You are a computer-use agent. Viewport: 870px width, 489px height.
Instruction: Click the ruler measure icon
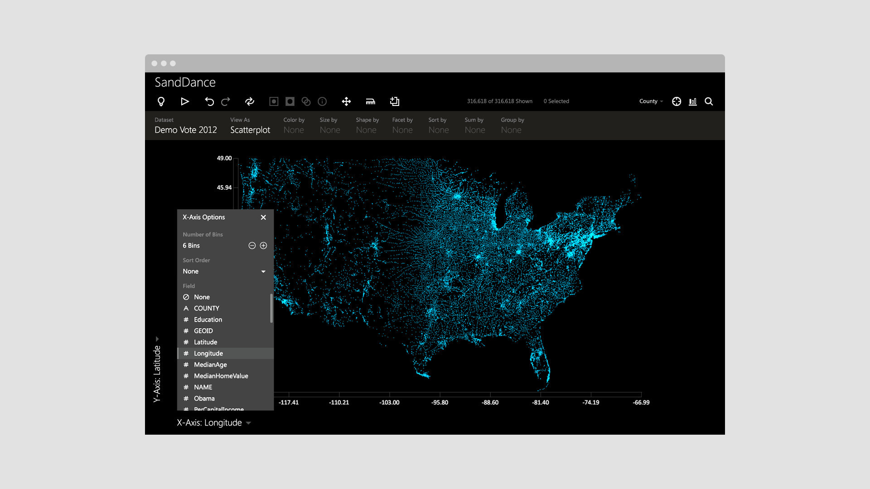pos(371,101)
